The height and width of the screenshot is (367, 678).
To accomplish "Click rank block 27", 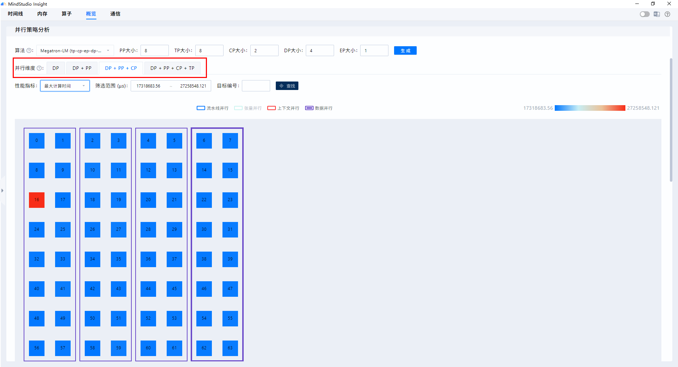I will 119,229.
